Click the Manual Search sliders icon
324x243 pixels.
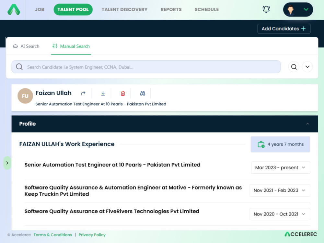pyautogui.click(x=55, y=46)
